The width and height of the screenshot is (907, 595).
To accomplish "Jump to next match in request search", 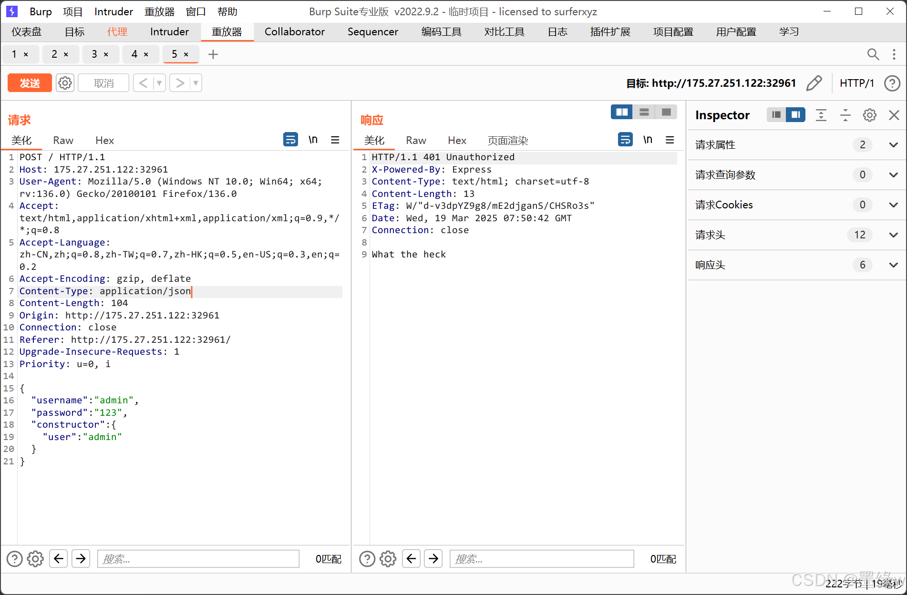I will point(81,558).
